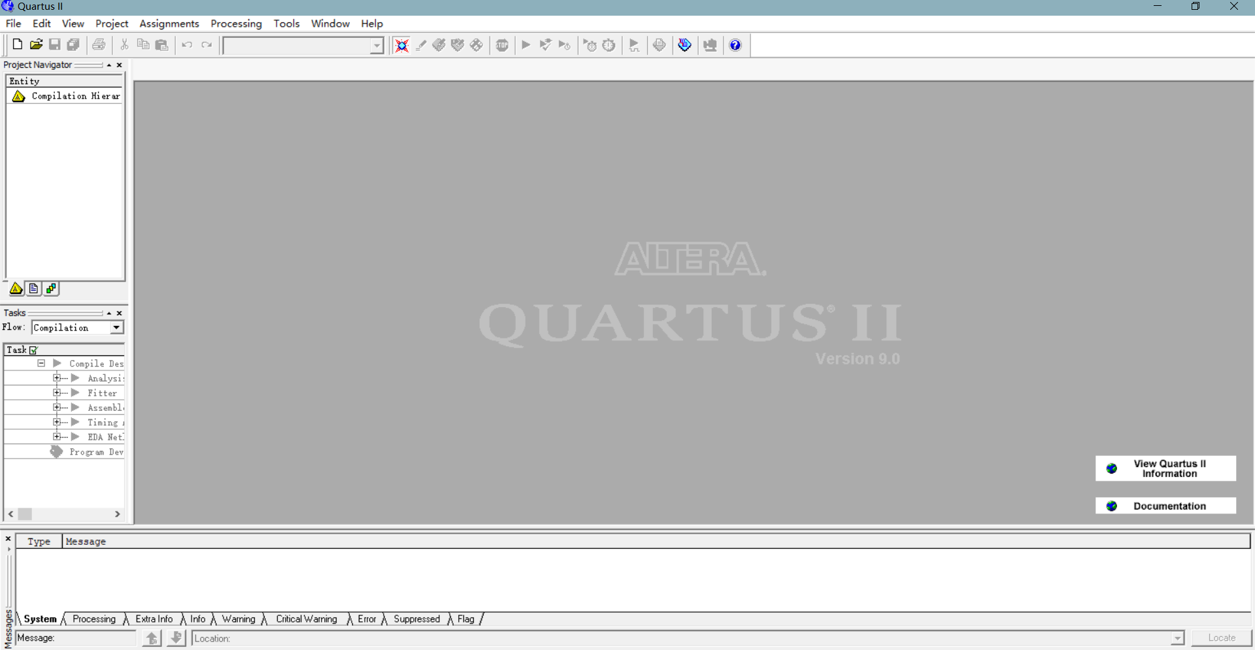1255x650 pixels.
Task: Click the Documentation button
Action: click(x=1165, y=506)
